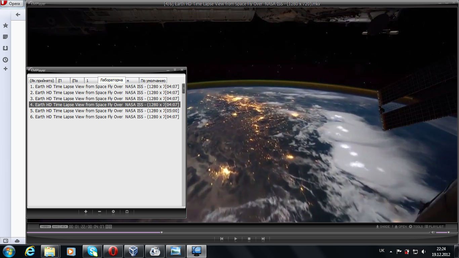459x258 pixels.
Task: Go back with Opera's back arrow
Action: [x=18, y=14]
